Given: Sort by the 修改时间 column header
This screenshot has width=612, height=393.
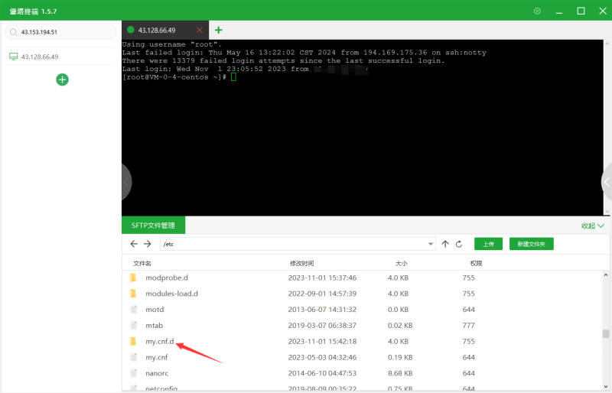Looking at the screenshot, I should pos(301,264).
